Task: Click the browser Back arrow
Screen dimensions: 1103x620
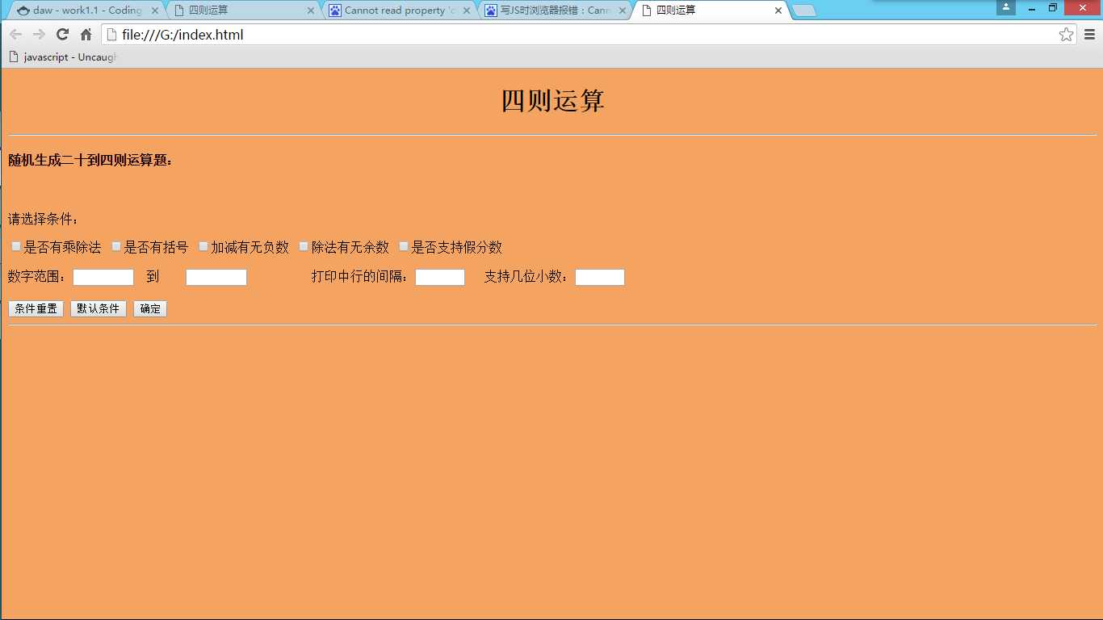Action: click(x=16, y=35)
